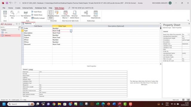Switch to the Create tab

point(18,8)
